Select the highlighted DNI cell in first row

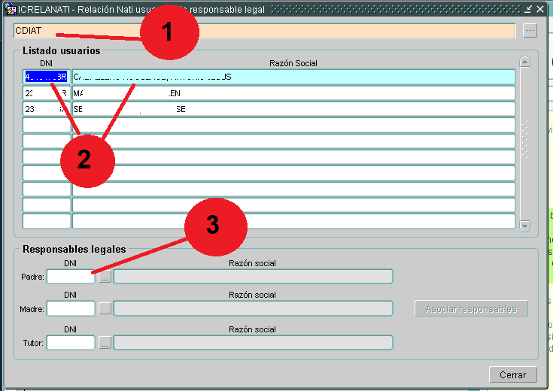click(x=46, y=77)
